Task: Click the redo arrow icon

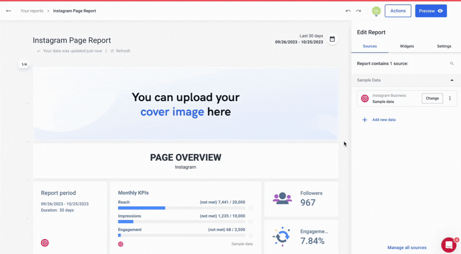Action: (358, 11)
